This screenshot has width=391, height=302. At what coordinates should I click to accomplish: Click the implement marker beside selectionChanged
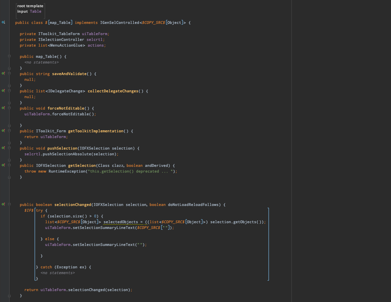point(3,204)
